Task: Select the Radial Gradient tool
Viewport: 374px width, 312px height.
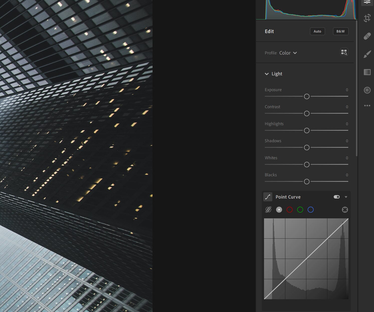Action: [x=367, y=90]
